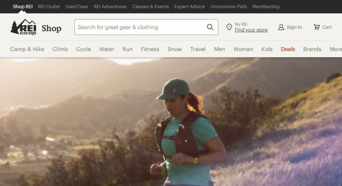Open the red Deals menu item
The width and height of the screenshot is (342, 186).
(288, 49)
